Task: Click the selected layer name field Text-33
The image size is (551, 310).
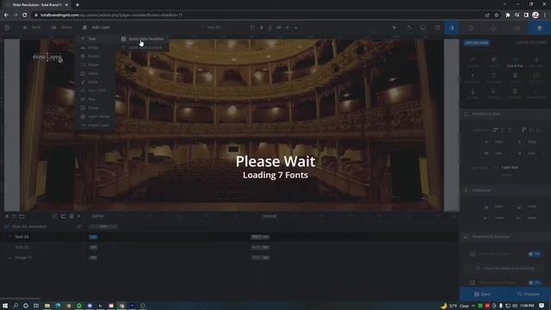Action: click(x=214, y=28)
